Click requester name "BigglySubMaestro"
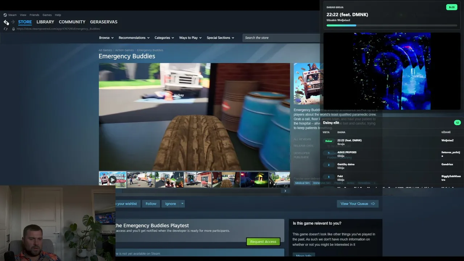464x261 pixels. pos(451,178)
